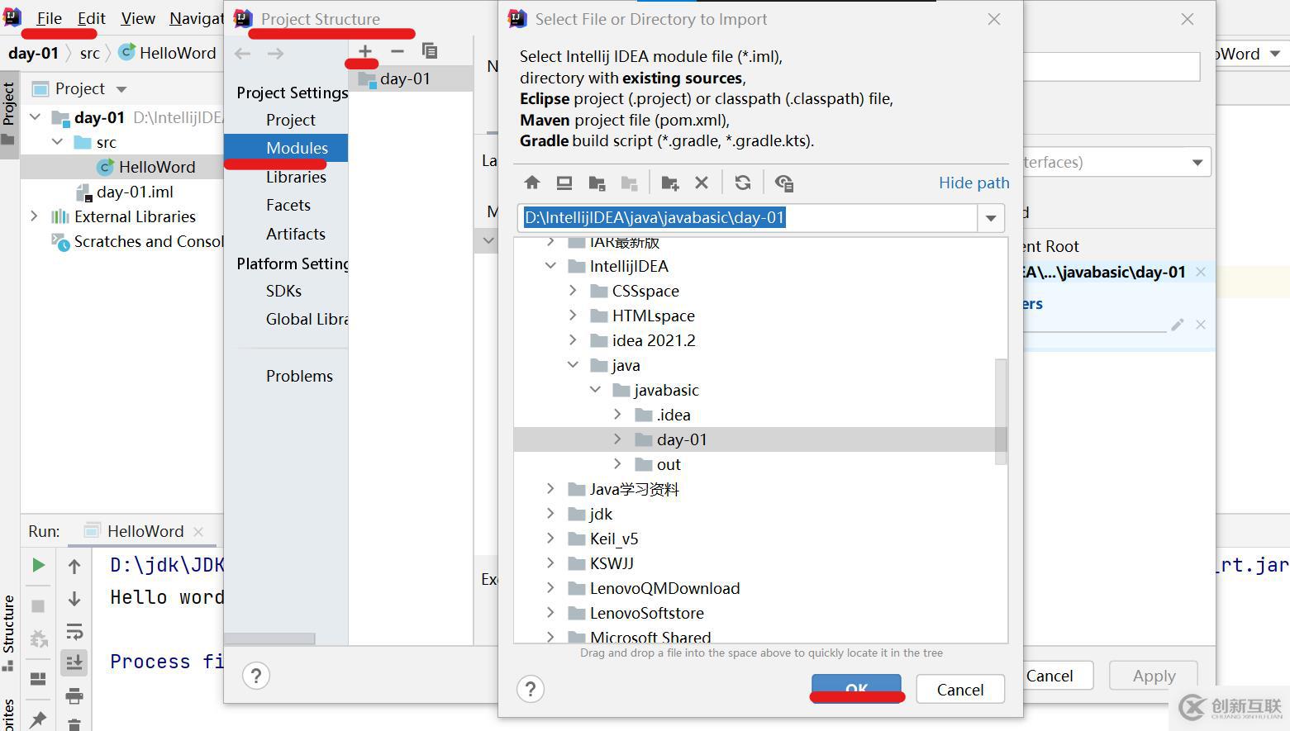
Task: Open the Edit menu
Action: [x=91, y=18]
